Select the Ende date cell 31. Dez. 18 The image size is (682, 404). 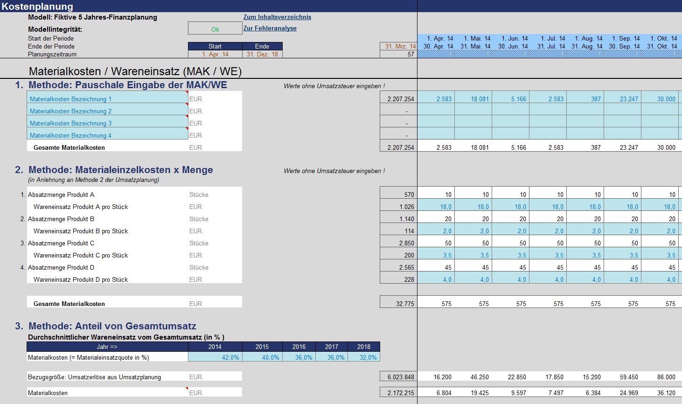click(x=262, y=55)
